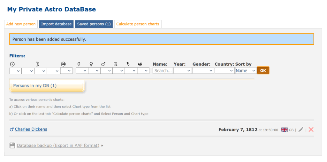Click the UK flag icon
Viewport: 327px width, 162px height.
[284, 130]
